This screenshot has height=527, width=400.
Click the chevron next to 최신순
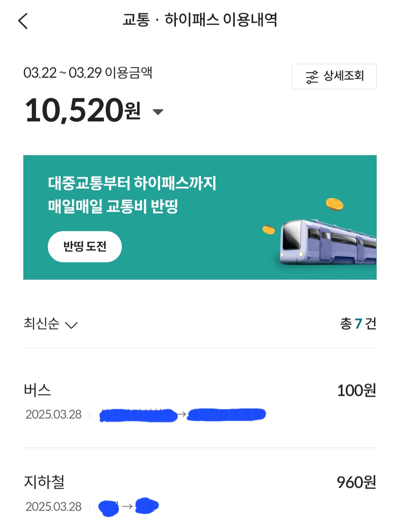pyautogui.click(x=71, y=325)
